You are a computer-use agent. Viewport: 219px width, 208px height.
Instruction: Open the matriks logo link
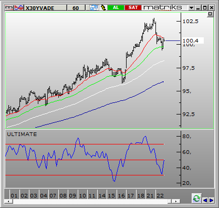tap(163, 8)
